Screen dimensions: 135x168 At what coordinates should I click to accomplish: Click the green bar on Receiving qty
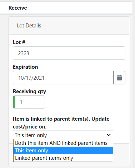point(14,102)
